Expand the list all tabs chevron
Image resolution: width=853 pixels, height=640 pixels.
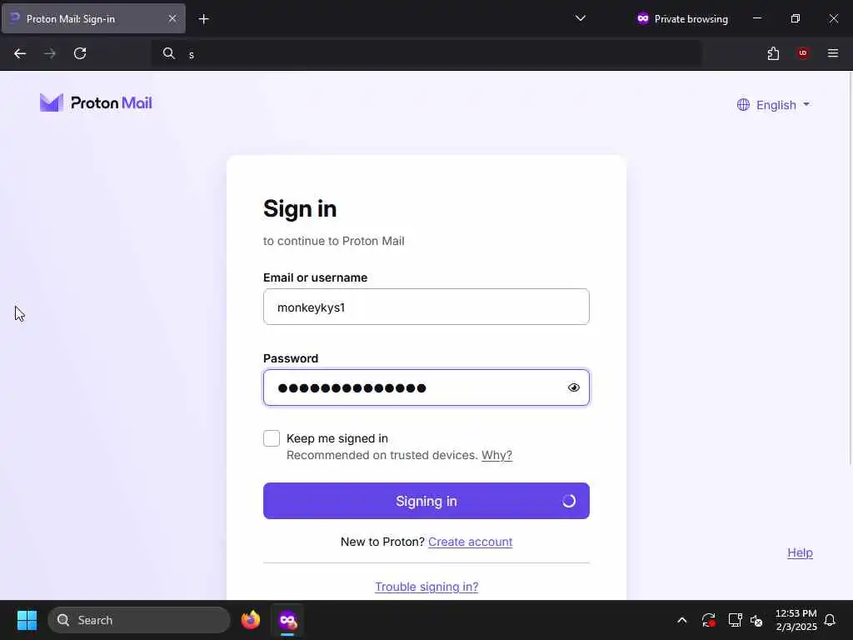(581, 18)
